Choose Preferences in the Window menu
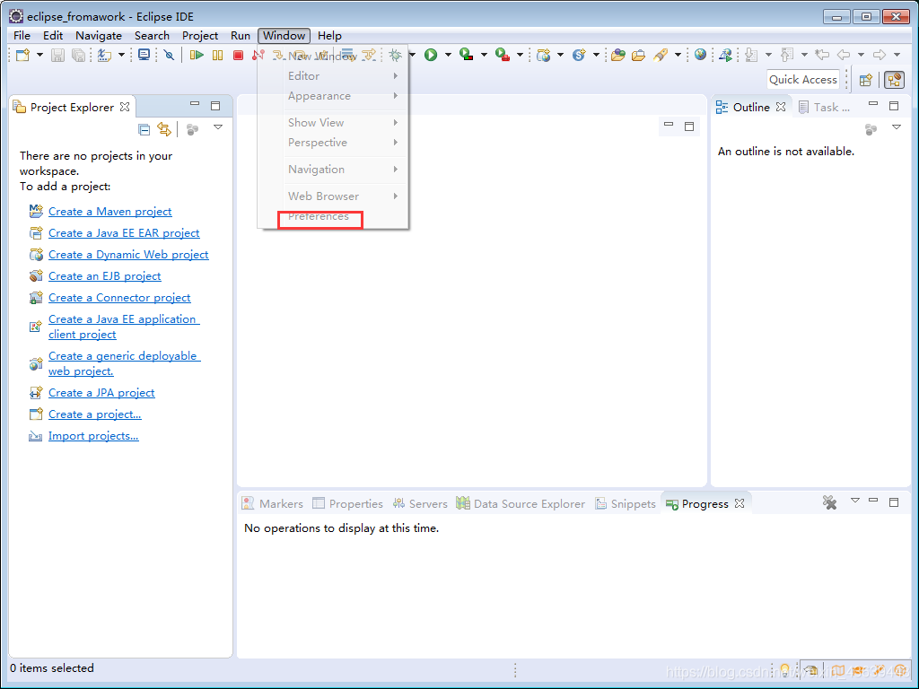Viewport: 919px width, 689px height. [320, 218]
